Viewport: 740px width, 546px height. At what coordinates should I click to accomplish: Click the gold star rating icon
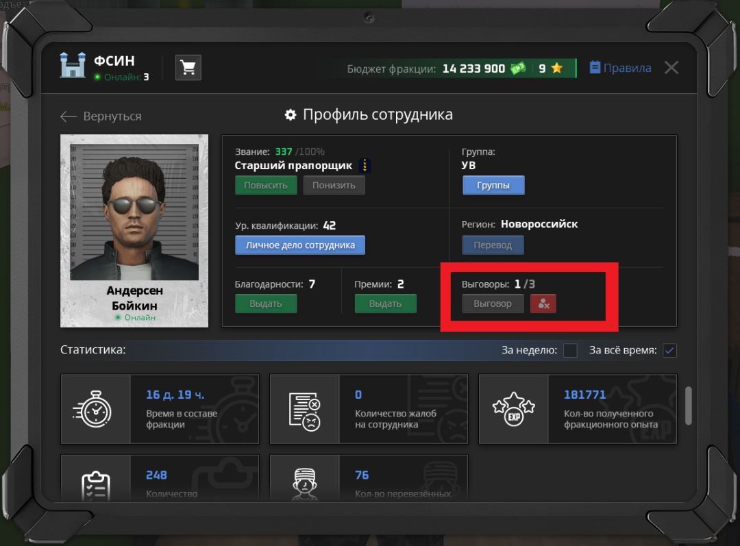pyautogui.click(x=556, y=69)
